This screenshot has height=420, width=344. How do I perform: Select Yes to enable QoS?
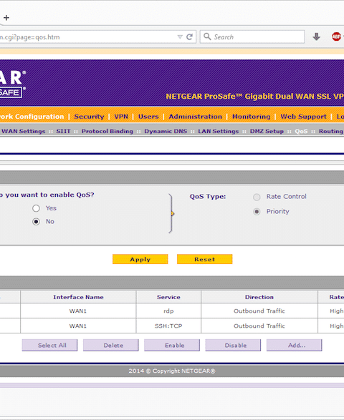click(37, 208)
